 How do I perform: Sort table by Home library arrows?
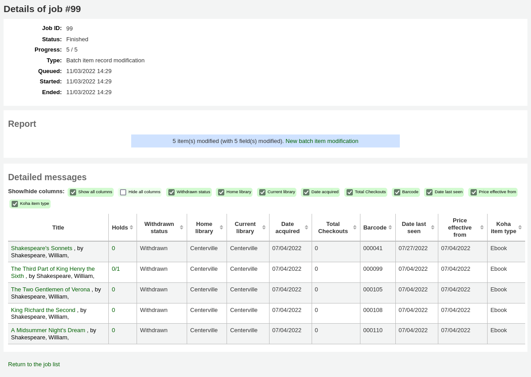[221, 227]
